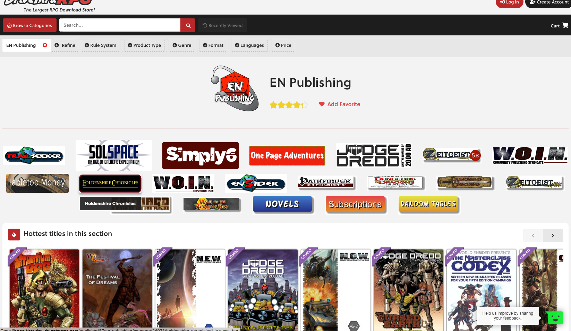Expand the Format filter

click(x=213, y=45)
